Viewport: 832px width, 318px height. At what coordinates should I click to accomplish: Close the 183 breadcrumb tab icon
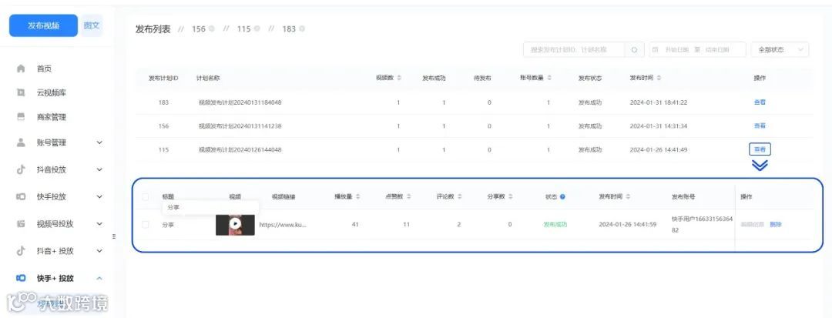tap(302, 28)
